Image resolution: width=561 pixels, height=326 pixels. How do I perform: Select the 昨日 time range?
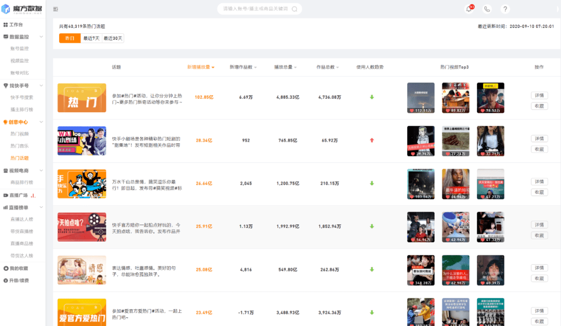[70, 38]
